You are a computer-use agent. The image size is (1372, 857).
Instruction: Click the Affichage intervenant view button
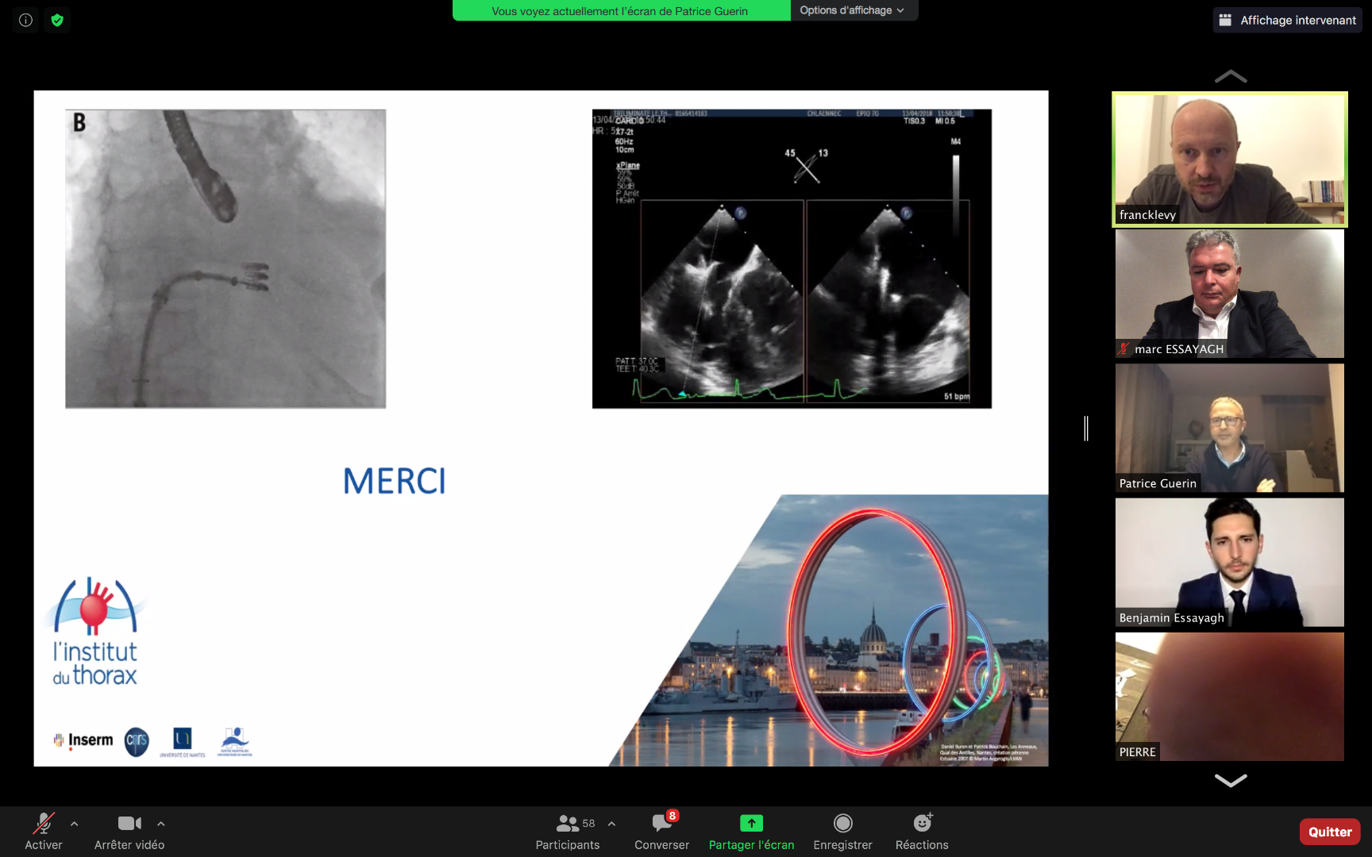pyautogui.click(x=1288, y=20)
